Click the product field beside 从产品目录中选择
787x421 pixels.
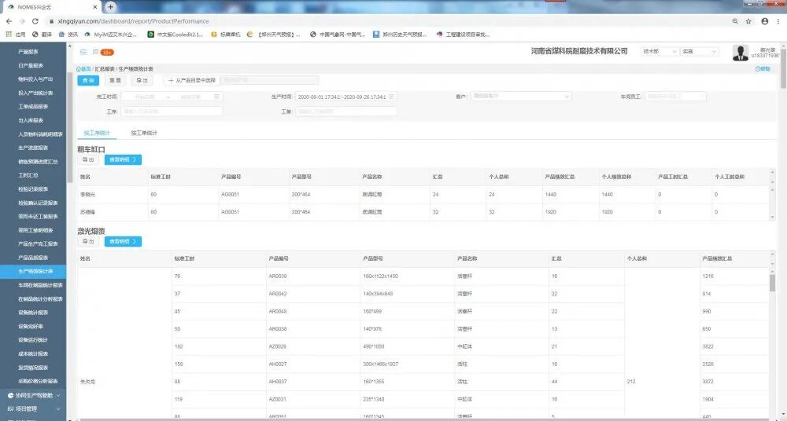pos(269,80)
